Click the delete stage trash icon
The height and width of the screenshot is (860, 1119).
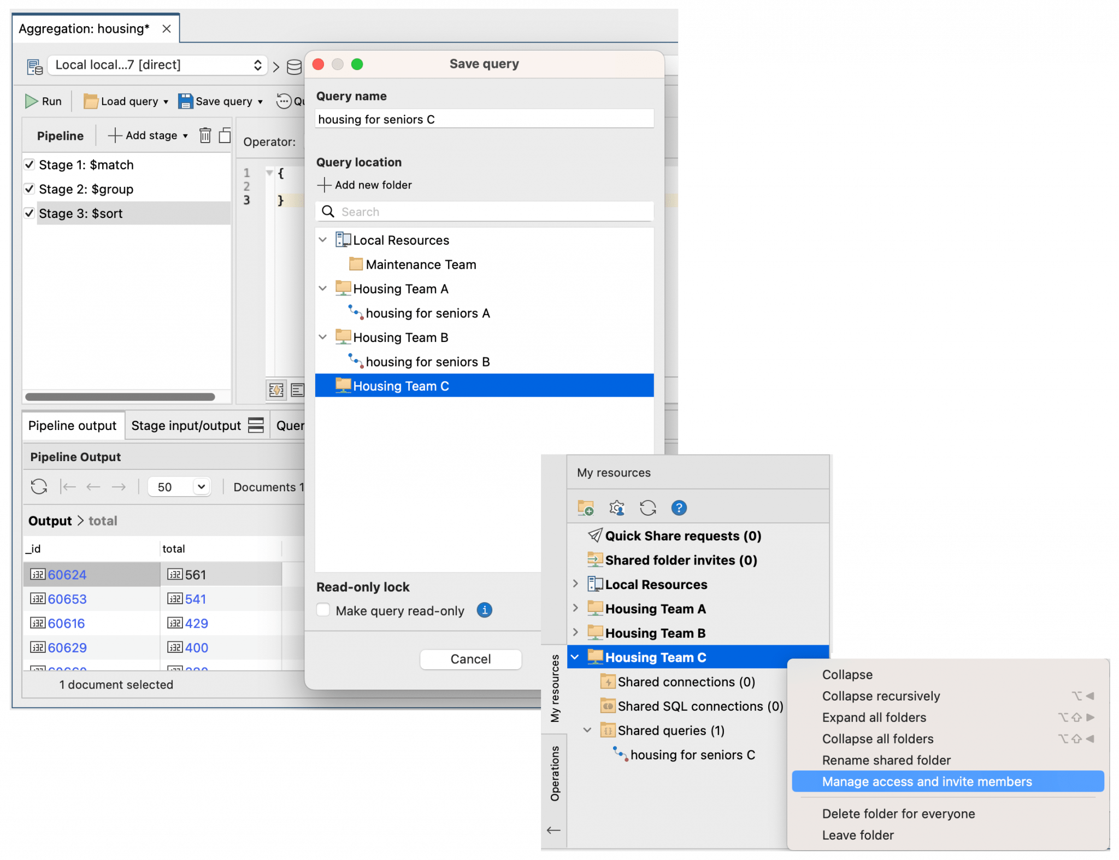(205, 135)
